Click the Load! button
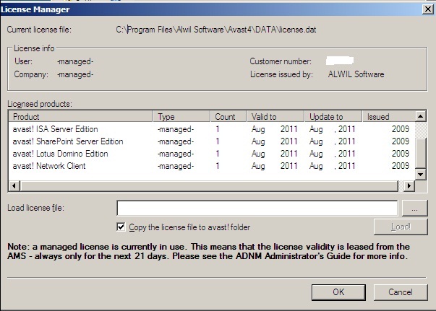Screen dimensions: 436x311 (x=401, y=227)
